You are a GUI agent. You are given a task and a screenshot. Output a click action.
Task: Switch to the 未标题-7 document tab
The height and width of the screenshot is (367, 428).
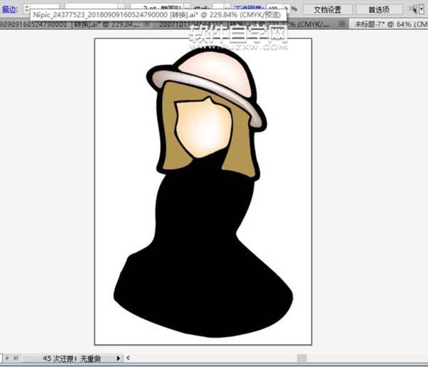(389, 24)
